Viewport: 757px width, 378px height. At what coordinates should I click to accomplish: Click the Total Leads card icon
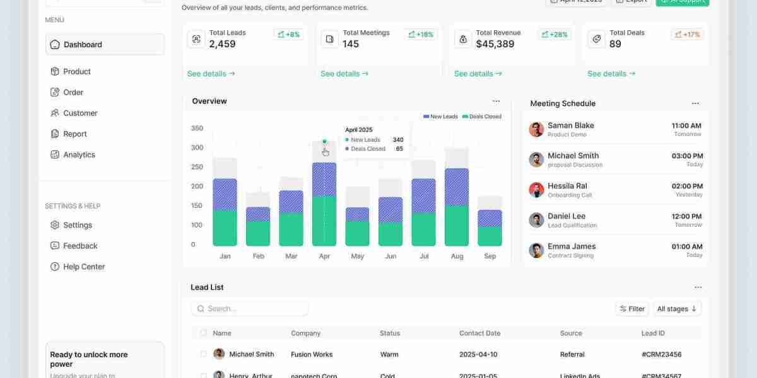click(196, 39)
